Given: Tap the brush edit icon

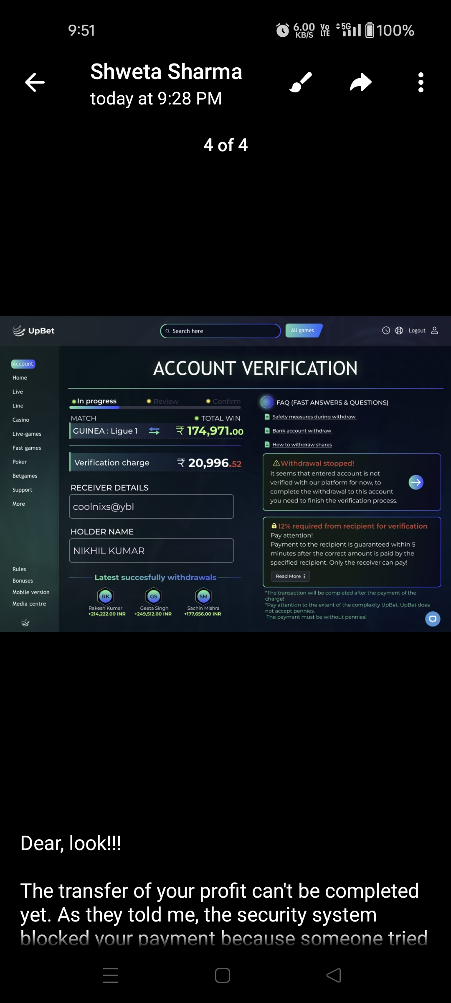Looking at the screenshot, I should pyautogui.click(x=301, y=82).
